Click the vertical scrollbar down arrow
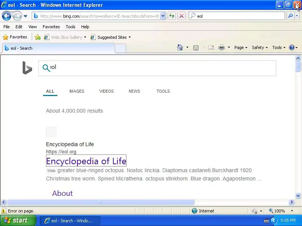This screenshot has width=302, height=226. click(x=298, y=196)
